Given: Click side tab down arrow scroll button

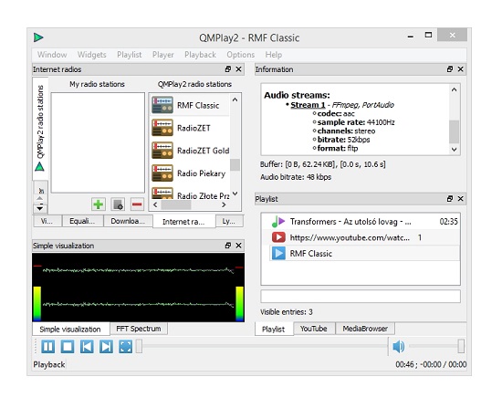Looking at the screenshot, I should coord(39,208).
